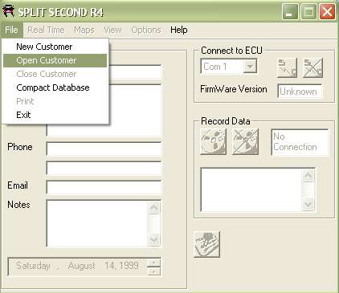The image size is (339, 293).
Task: Open the Maps menu
Action: point(84,30)
